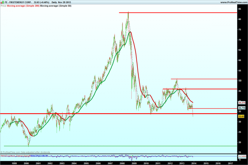The height and width of the screenshot is (165, 248).
Task: Click the 50 level on price axis
Action: [x=240, y=81]
